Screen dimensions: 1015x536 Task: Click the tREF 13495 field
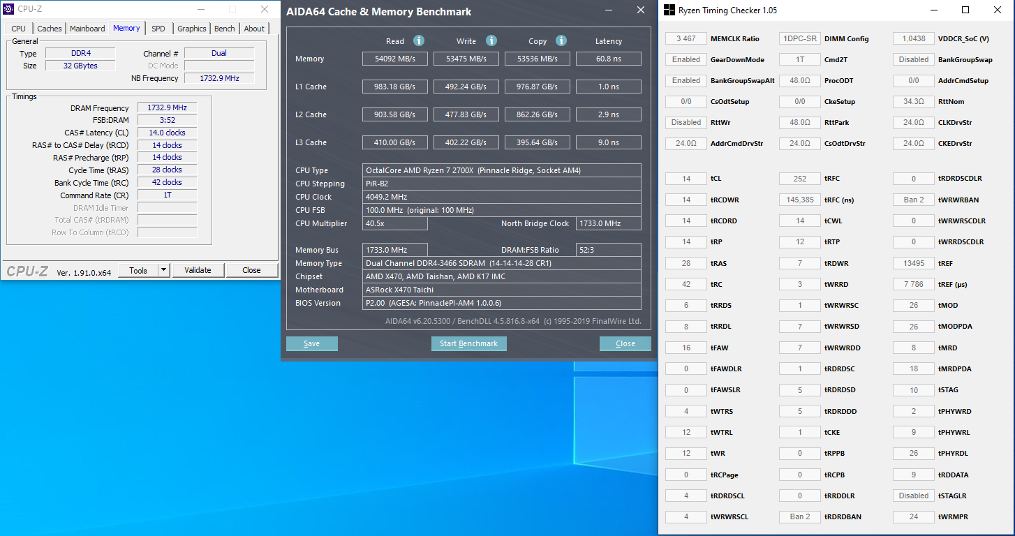[914, 263]
